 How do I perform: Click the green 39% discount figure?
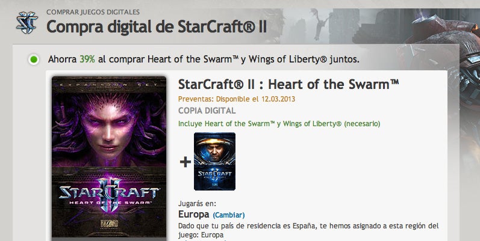(87, 59)
